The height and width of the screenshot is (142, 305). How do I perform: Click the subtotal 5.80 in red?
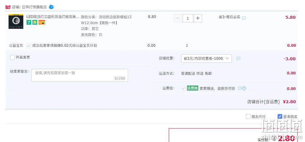pos(291,17)
